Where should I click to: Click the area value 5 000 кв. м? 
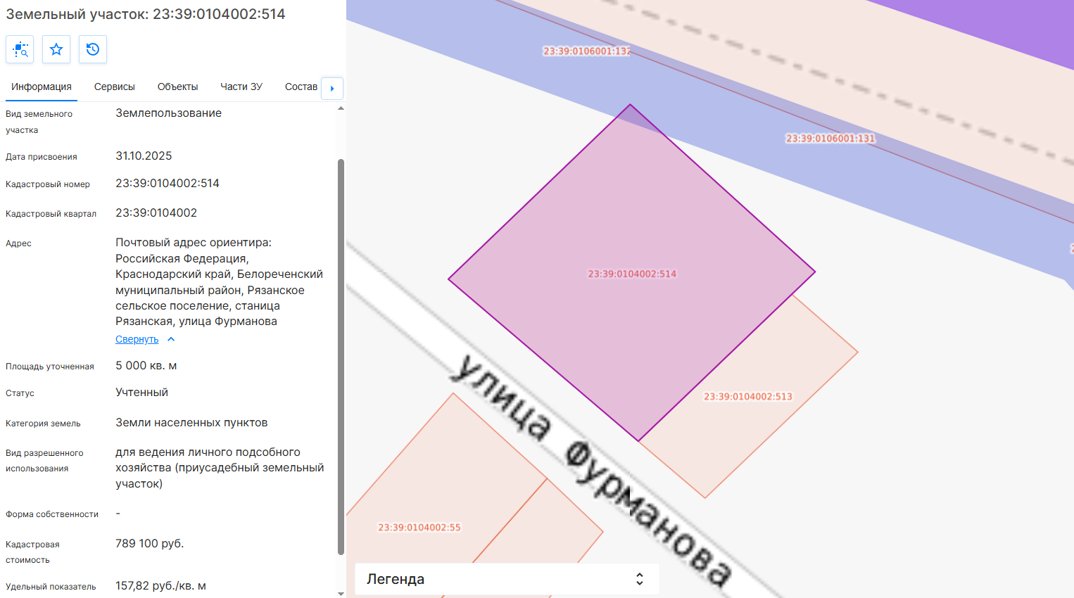tap(146, 366)
